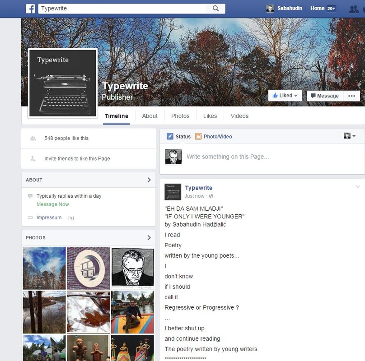The image size is (365, 361).
Task: Click the 20+ notification badge
Action: click(x=331, y=9)
